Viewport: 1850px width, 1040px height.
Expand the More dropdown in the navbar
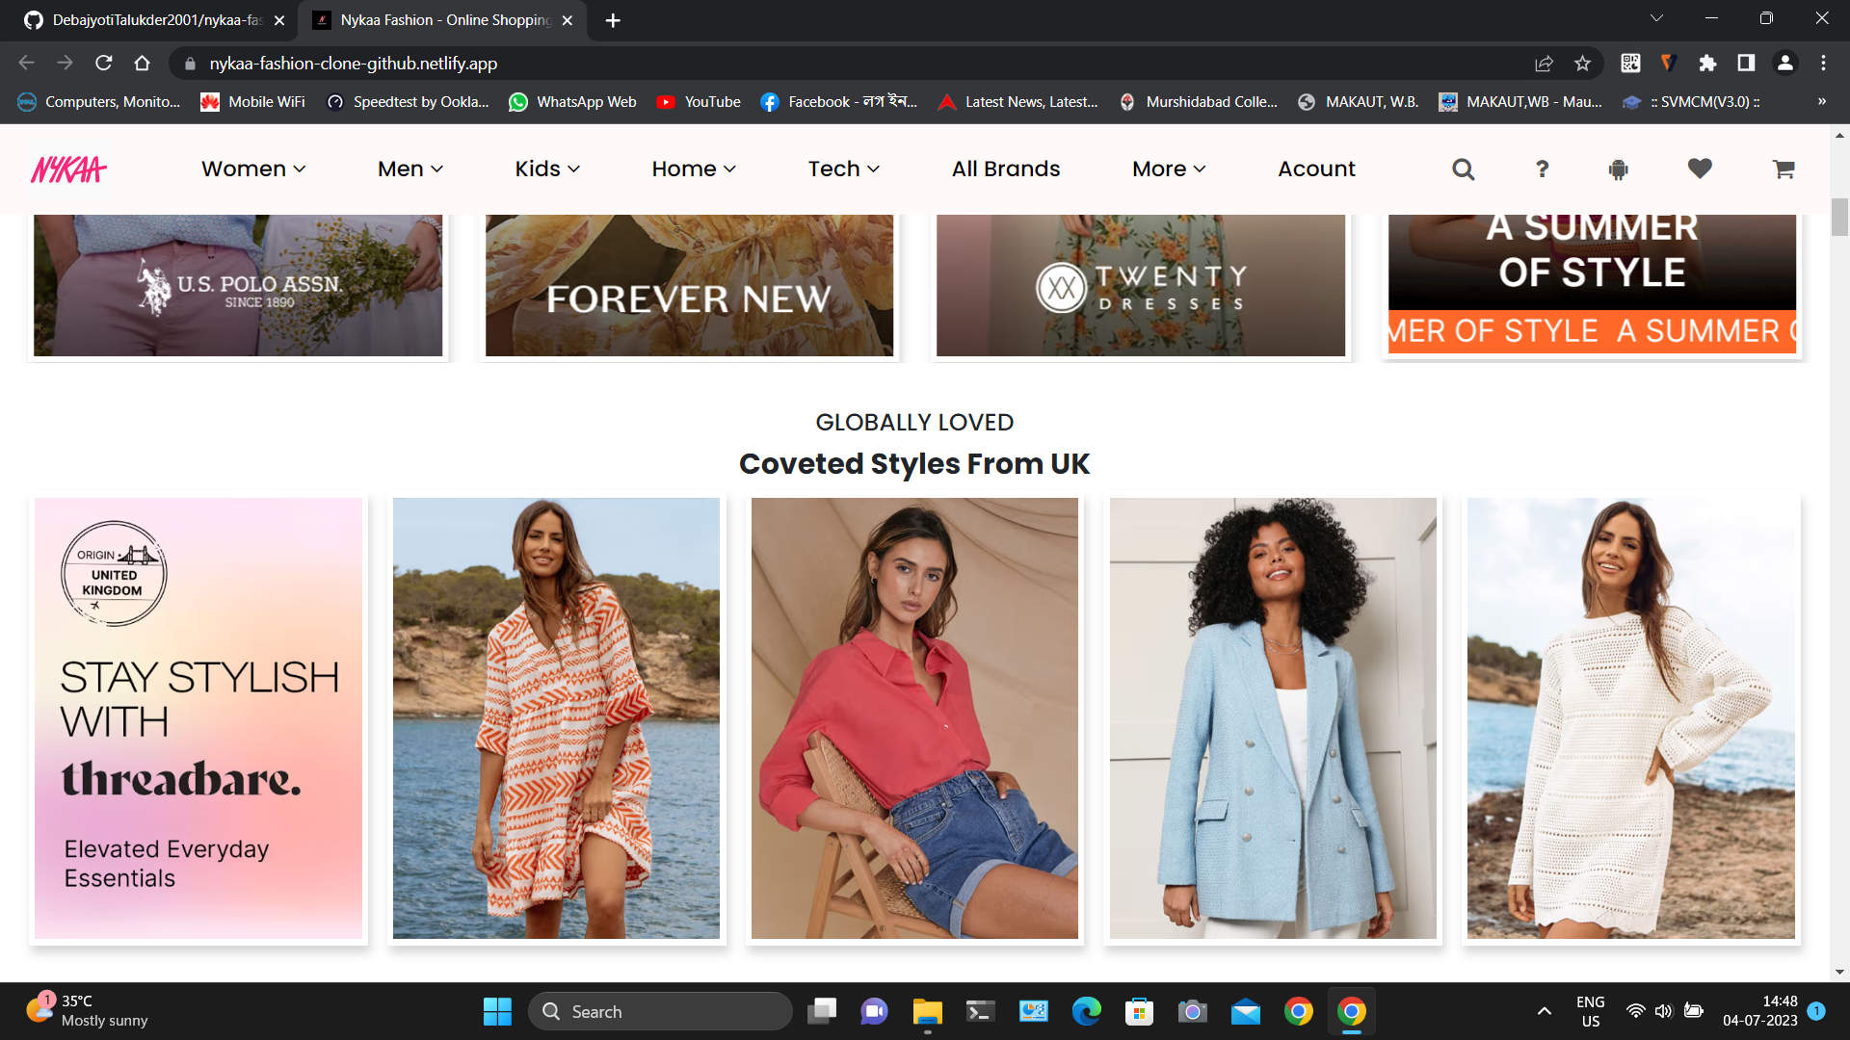1167,169
